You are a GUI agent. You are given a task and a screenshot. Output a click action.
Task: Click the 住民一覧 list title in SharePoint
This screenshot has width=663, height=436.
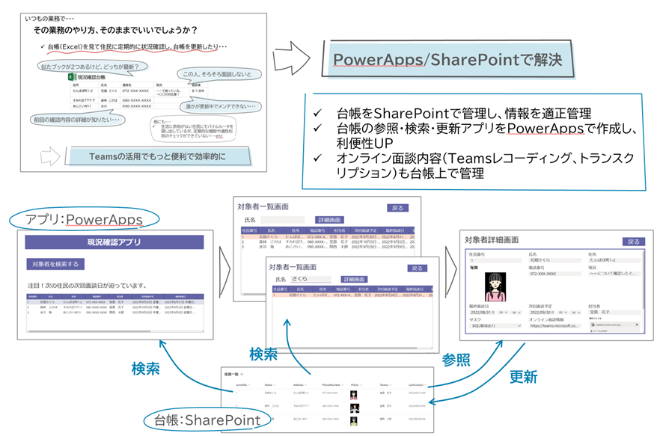[x=231, y=375]
